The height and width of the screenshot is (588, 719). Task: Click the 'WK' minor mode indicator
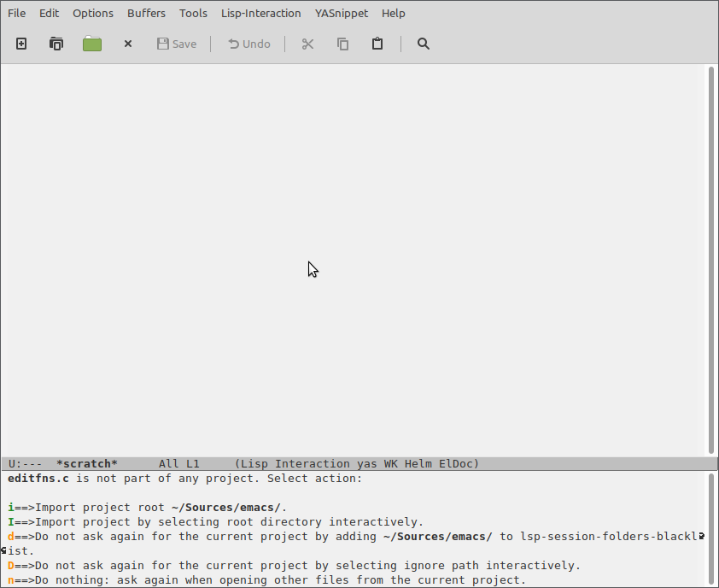click(x=391, y=463)
